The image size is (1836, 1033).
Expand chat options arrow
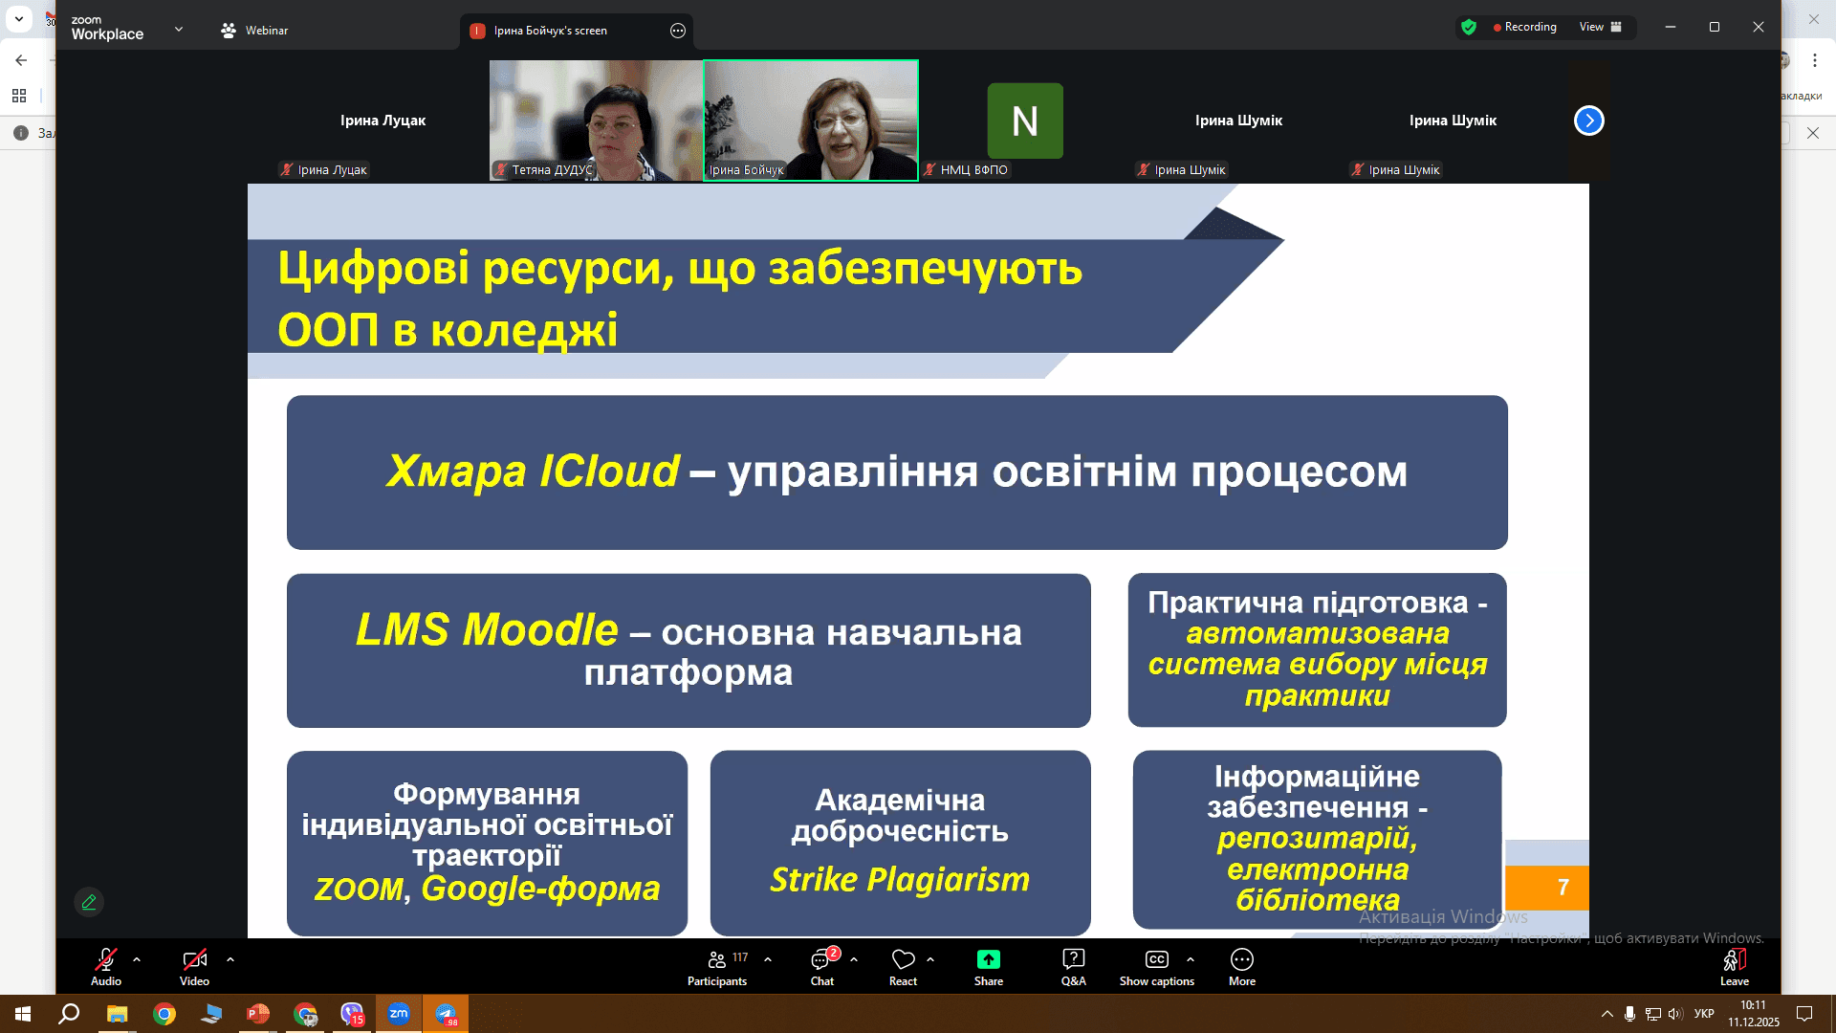coord(854,958)
